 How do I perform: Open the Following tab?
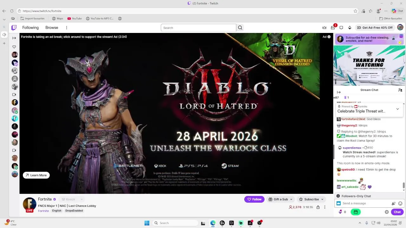(x=30, y=28)
